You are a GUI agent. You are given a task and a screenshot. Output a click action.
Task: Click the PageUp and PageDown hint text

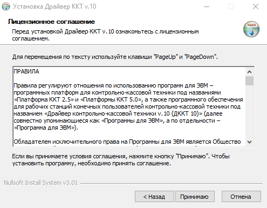tap(115, 57)
